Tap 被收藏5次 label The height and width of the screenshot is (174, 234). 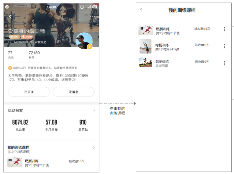point(202,45)
